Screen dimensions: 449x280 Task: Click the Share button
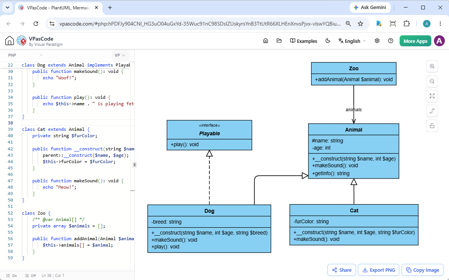(342, 270)
